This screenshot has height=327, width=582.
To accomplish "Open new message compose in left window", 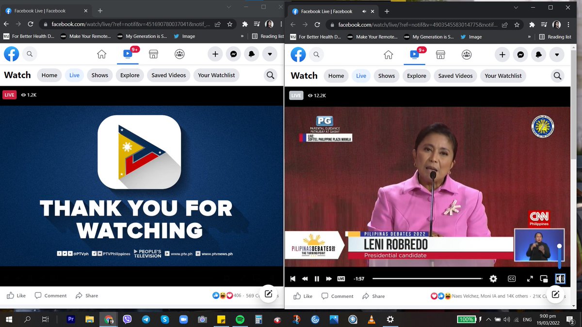I will pyautogui.click(x=267, y=294).
